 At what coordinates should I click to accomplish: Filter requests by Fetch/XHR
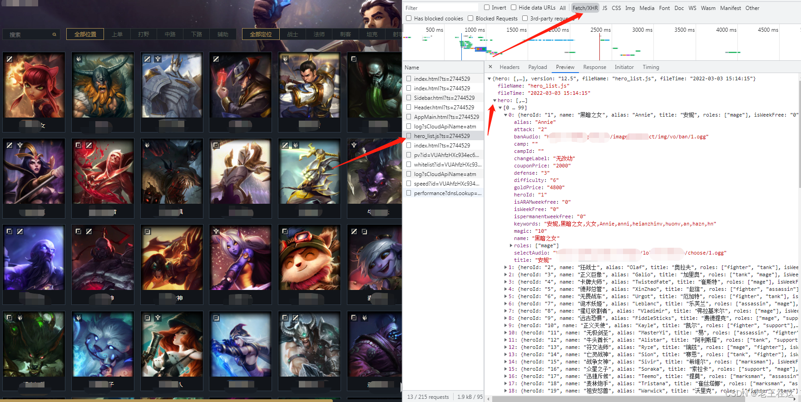585,8
